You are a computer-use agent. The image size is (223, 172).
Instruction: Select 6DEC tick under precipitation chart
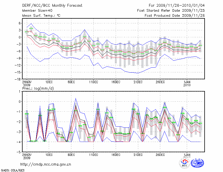71,155
